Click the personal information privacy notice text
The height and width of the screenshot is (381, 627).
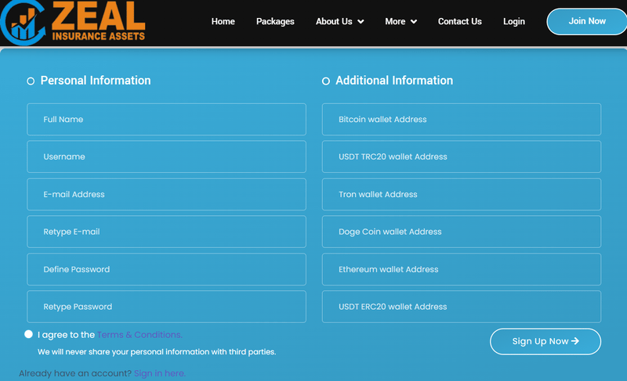(x=157, y=352)
